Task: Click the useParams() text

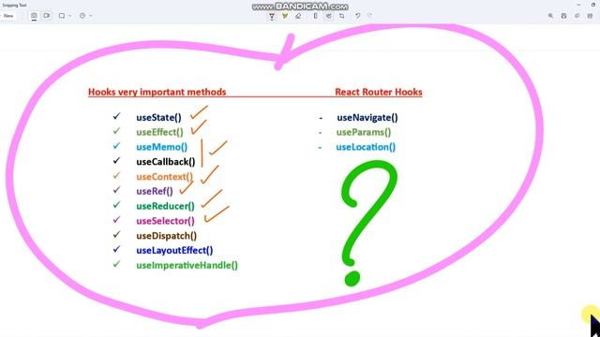Action: click(x=364, y=132)
